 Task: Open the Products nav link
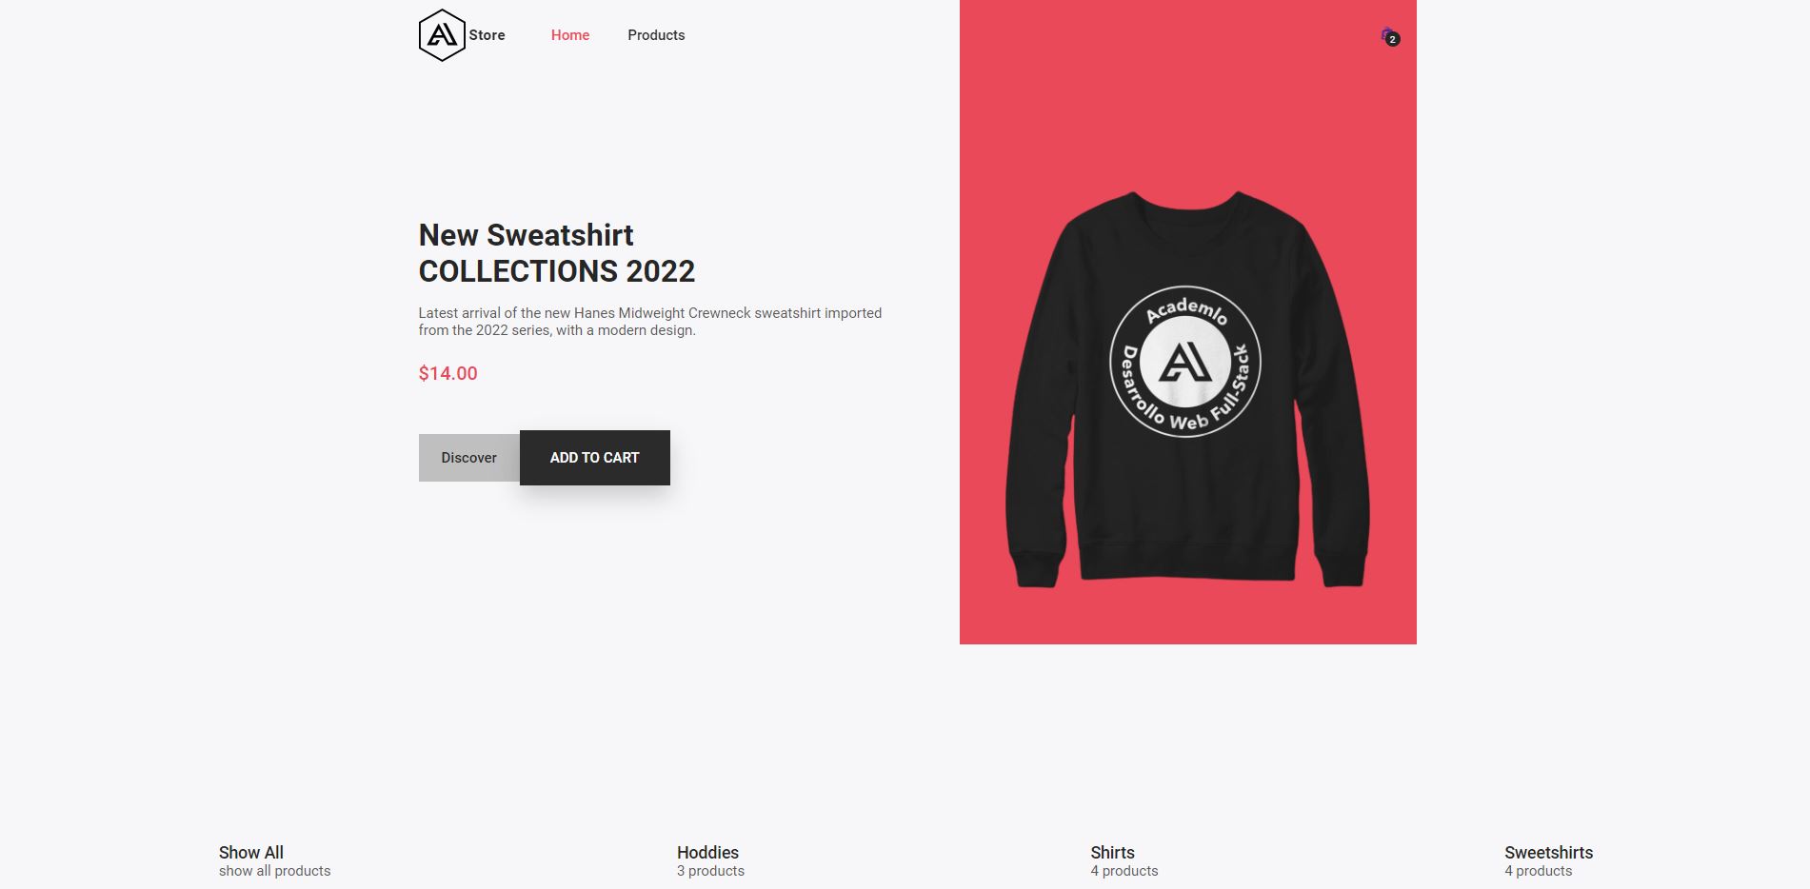[656, 35]
